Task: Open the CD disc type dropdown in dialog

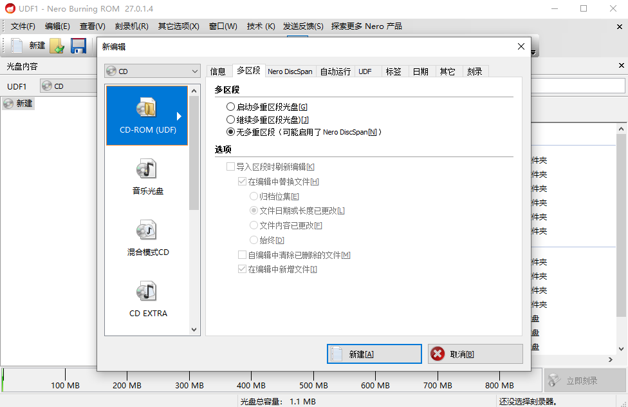Action: click(x=152, y=71)
